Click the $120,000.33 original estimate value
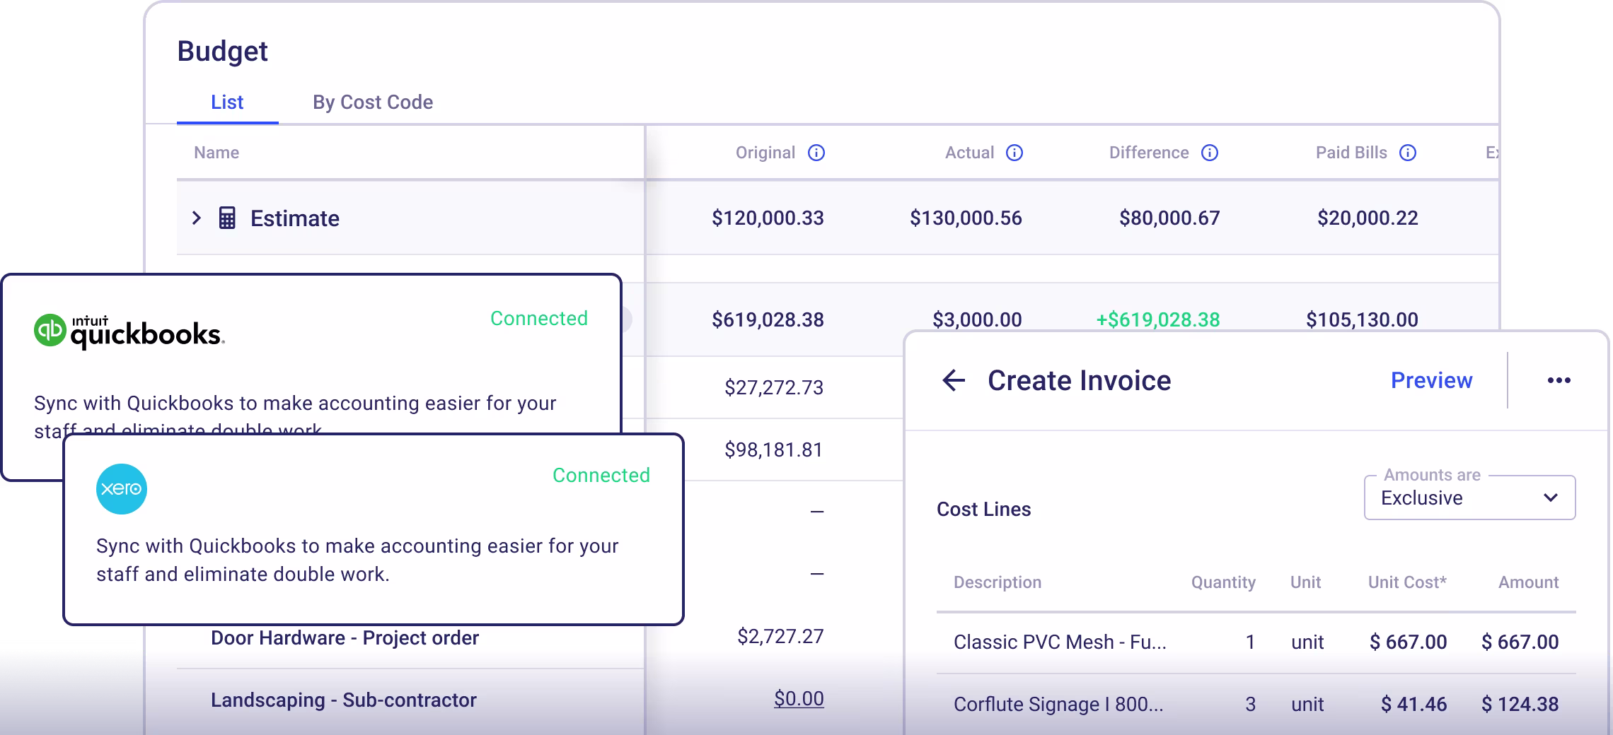This screenshot has height=735, width=1613. tap(768, 218)
